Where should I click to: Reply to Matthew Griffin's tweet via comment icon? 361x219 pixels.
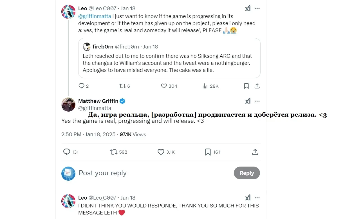(67, 152)
